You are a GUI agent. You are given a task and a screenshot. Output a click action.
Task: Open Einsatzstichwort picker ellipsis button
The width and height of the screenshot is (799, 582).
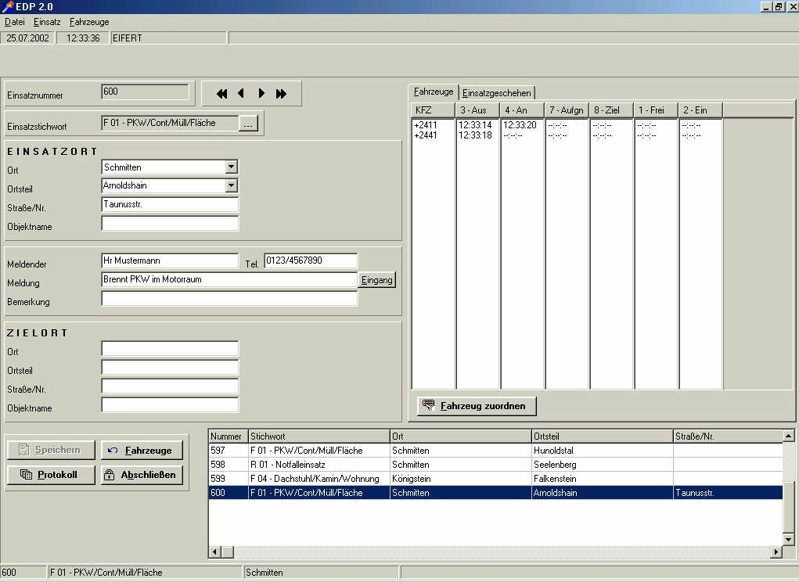click(247, 124)
